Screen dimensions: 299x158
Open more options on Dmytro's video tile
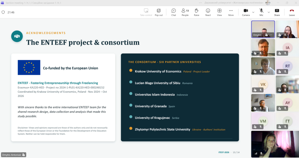coord(271,35)
